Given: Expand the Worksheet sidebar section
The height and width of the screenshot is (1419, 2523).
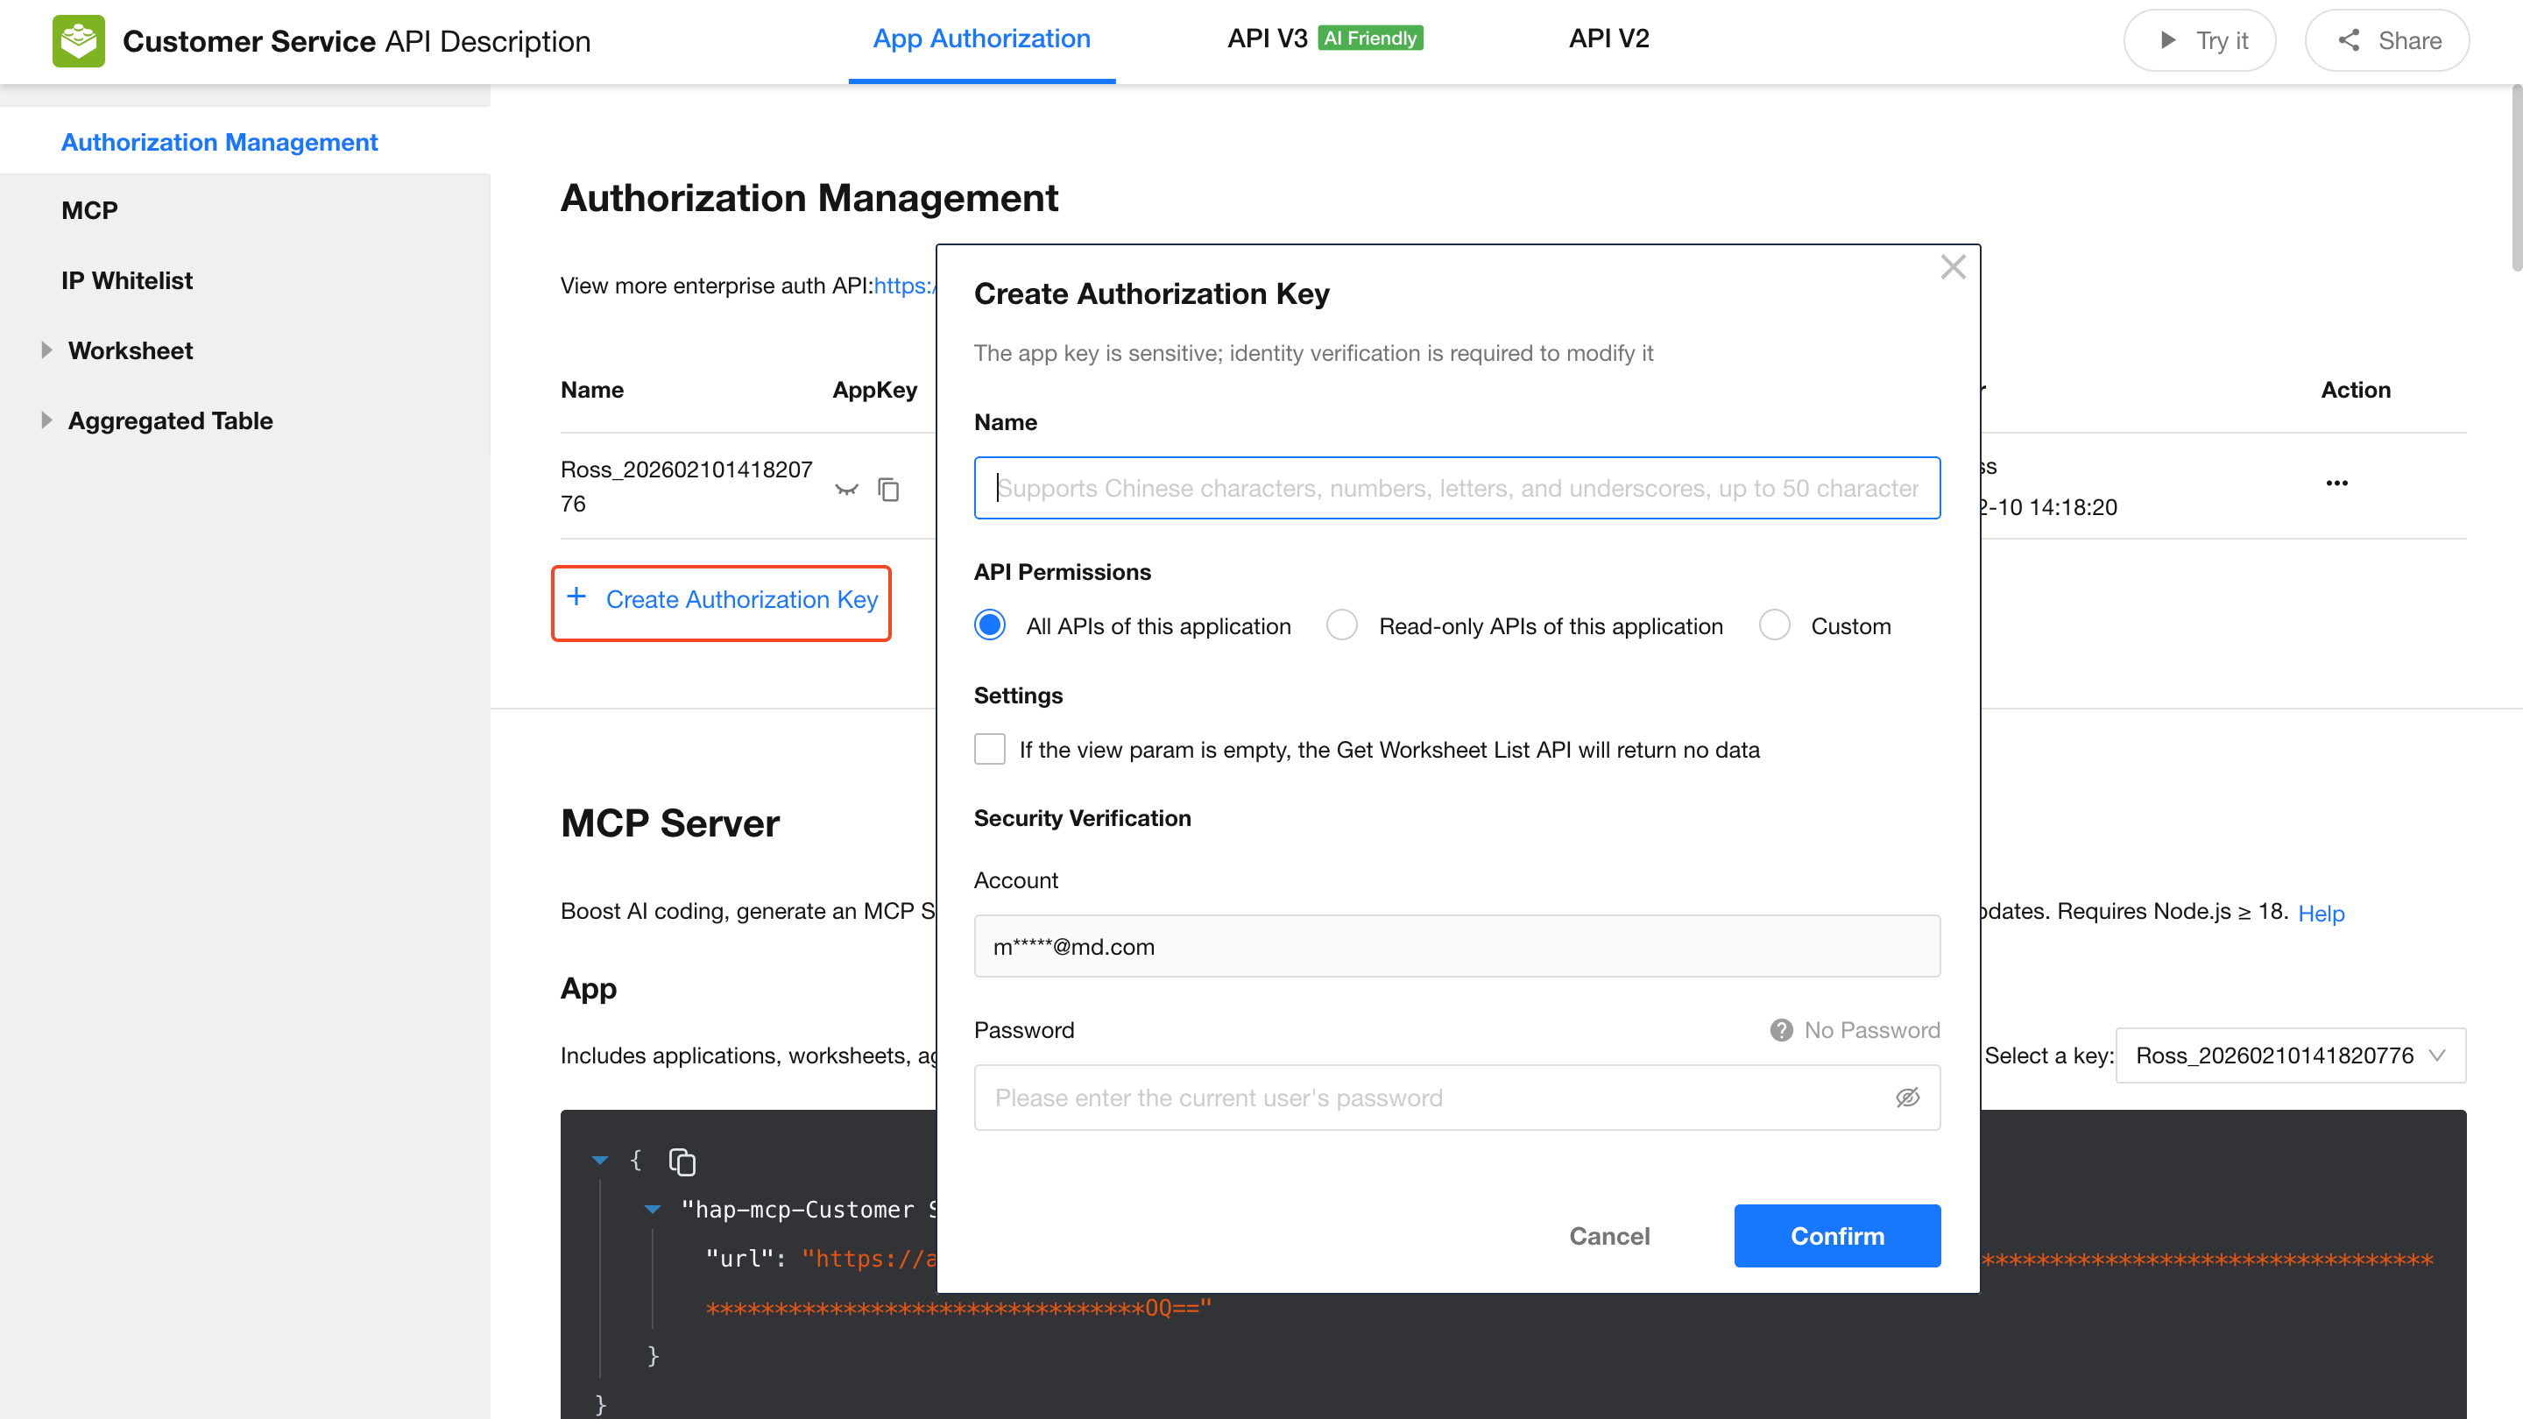Looking at the screenshot, I should pyautogui.click(x=46, y=350).
